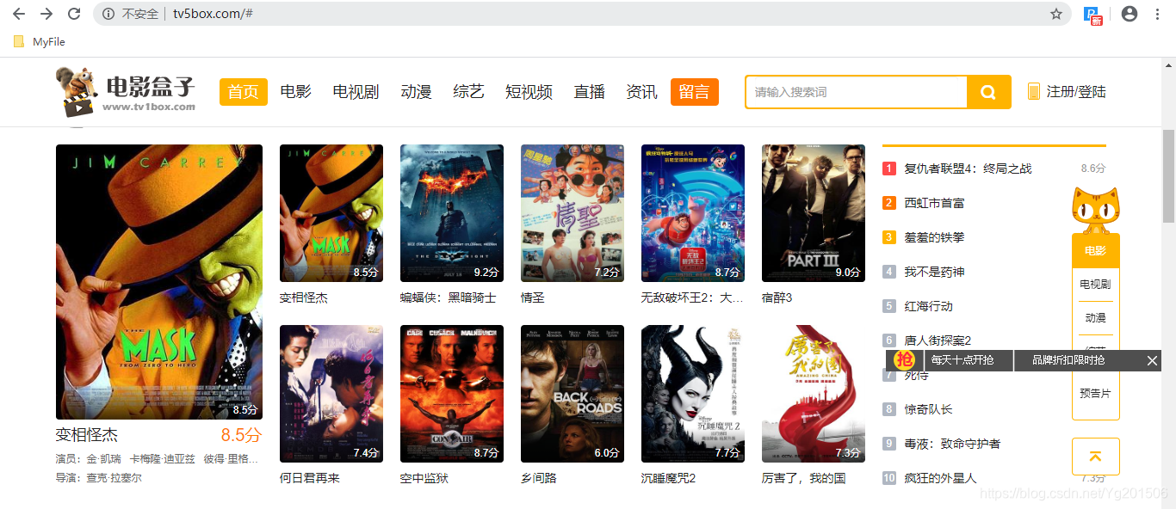Go back to the previous browser page
Image resolution: width=1176 pixels, height=509 pixels.
point(19,14)
